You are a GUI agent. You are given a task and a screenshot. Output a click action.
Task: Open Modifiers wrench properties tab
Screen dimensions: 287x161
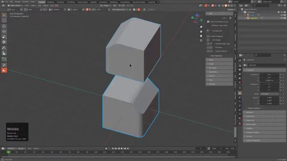[x=240, y=97]
